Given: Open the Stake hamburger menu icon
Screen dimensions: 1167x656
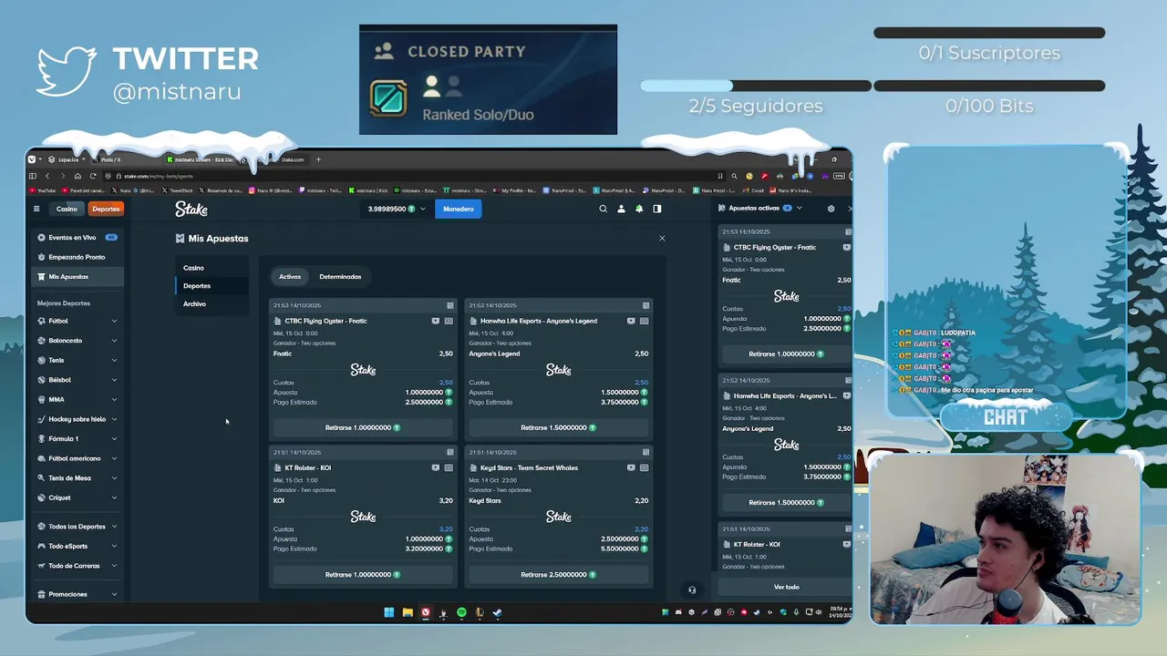Looking at the screenshot, I should [x=36, y=209].
